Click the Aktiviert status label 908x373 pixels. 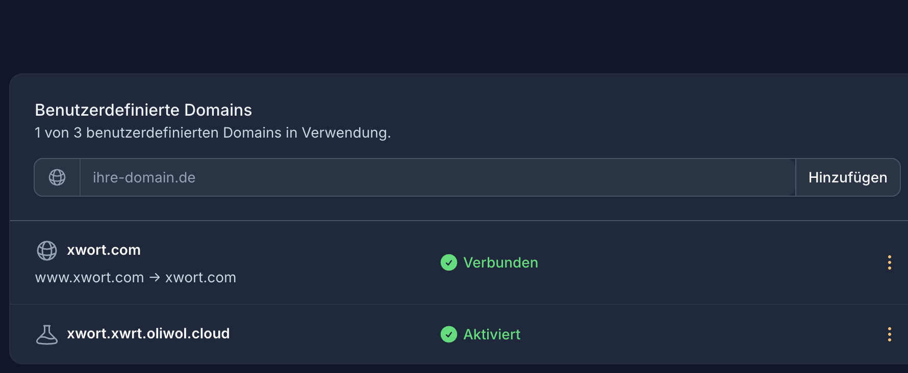click(x=492, y=335)
